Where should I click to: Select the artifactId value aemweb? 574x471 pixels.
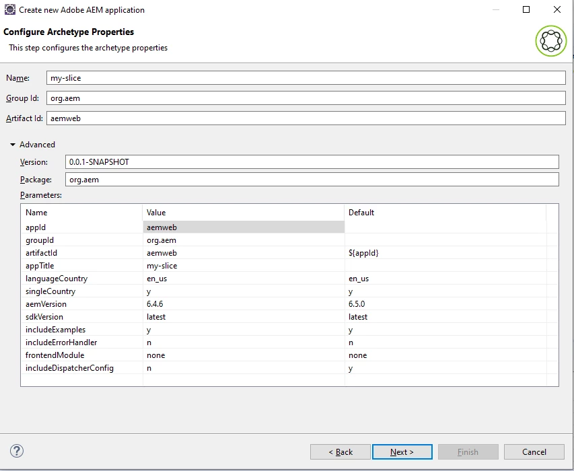[x=162, y=253]
